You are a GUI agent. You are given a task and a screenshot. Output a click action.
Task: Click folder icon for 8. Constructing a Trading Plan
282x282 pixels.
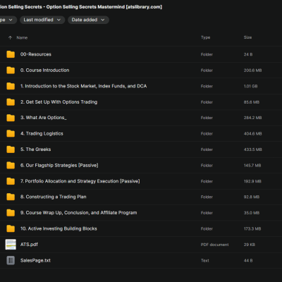(x=11, y=197)
